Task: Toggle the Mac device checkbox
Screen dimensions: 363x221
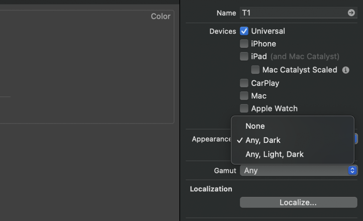Action: coord(244,96)
